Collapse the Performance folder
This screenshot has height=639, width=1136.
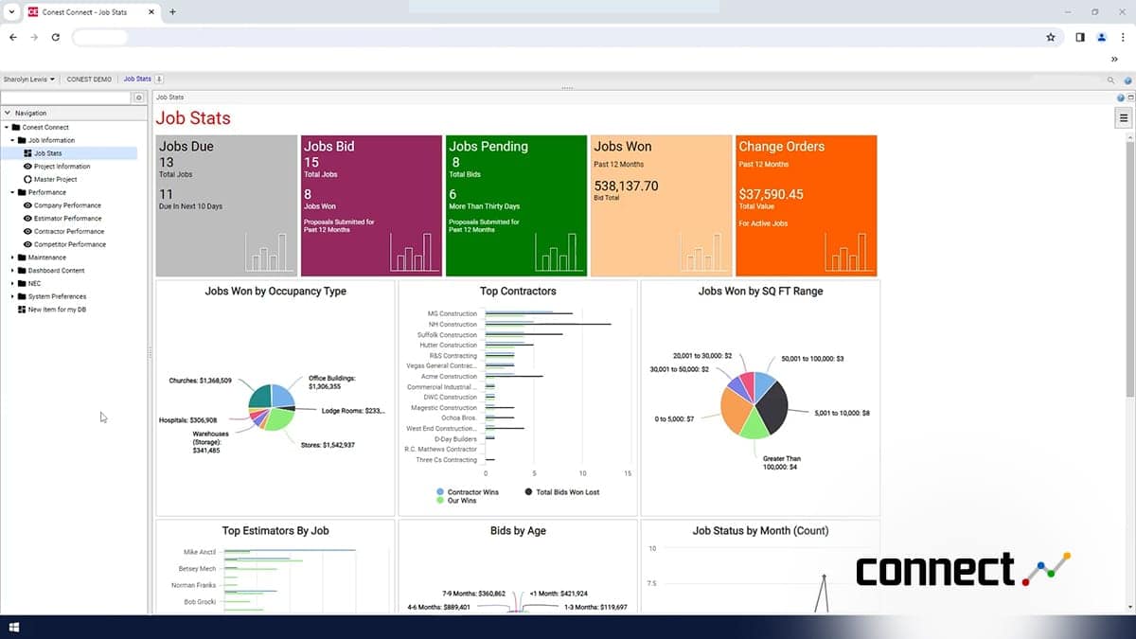pyautogui.click(x=13, y=192)
